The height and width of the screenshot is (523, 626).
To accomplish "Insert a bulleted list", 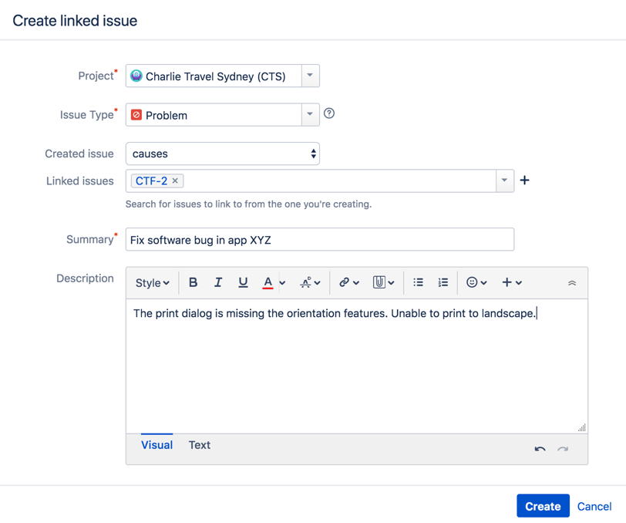I will pos(418,282).
